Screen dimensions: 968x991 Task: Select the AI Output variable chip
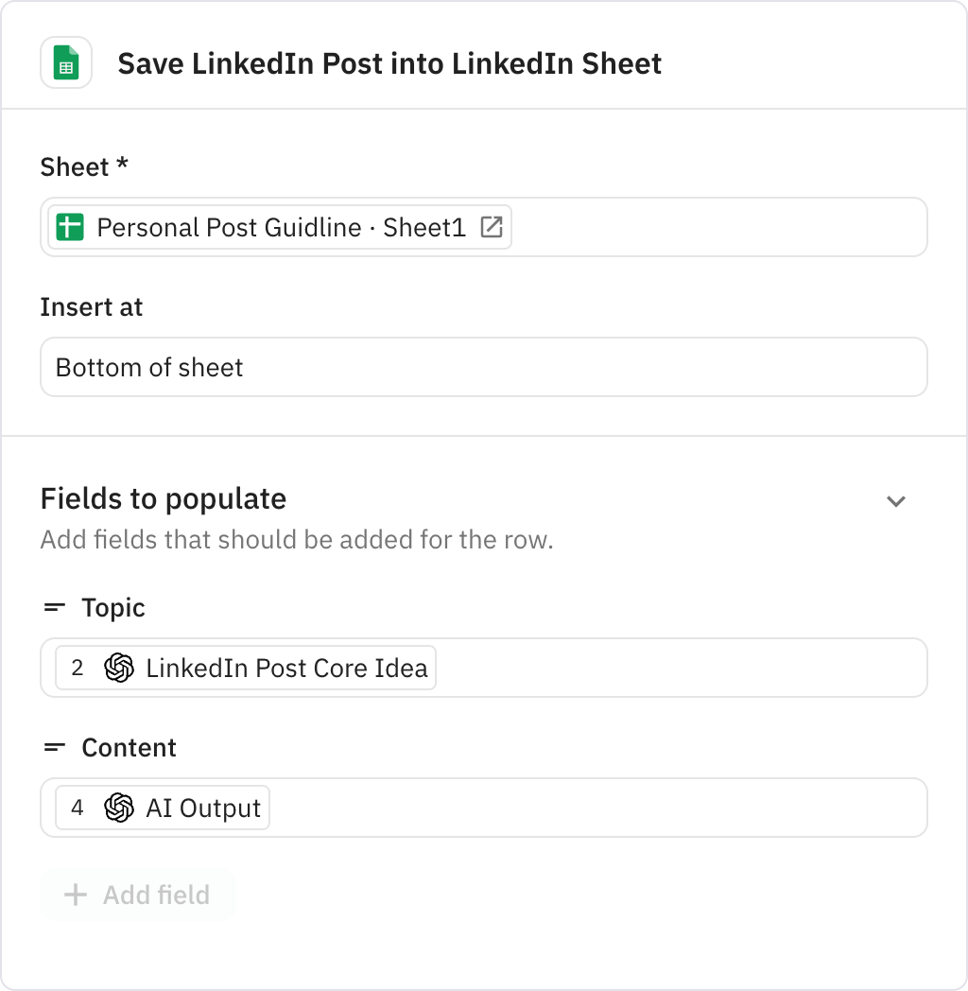tap(159, 808)
